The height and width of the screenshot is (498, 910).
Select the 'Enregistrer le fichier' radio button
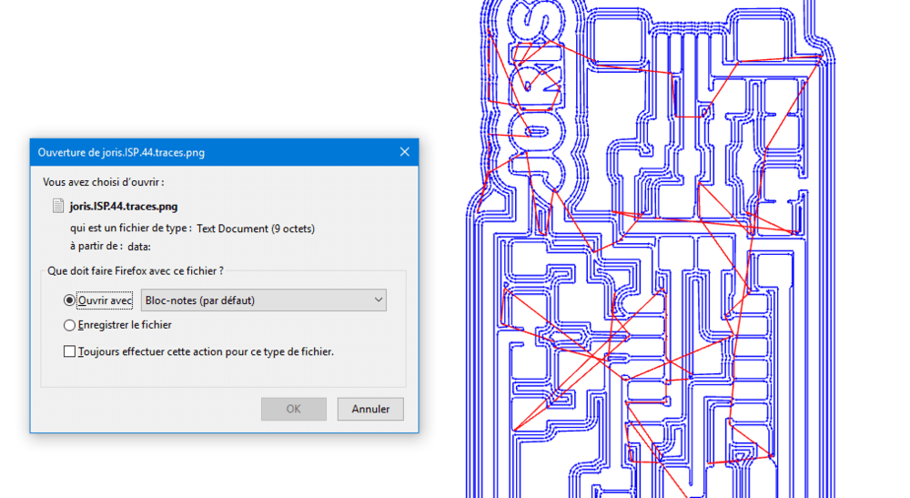(70, 325)
